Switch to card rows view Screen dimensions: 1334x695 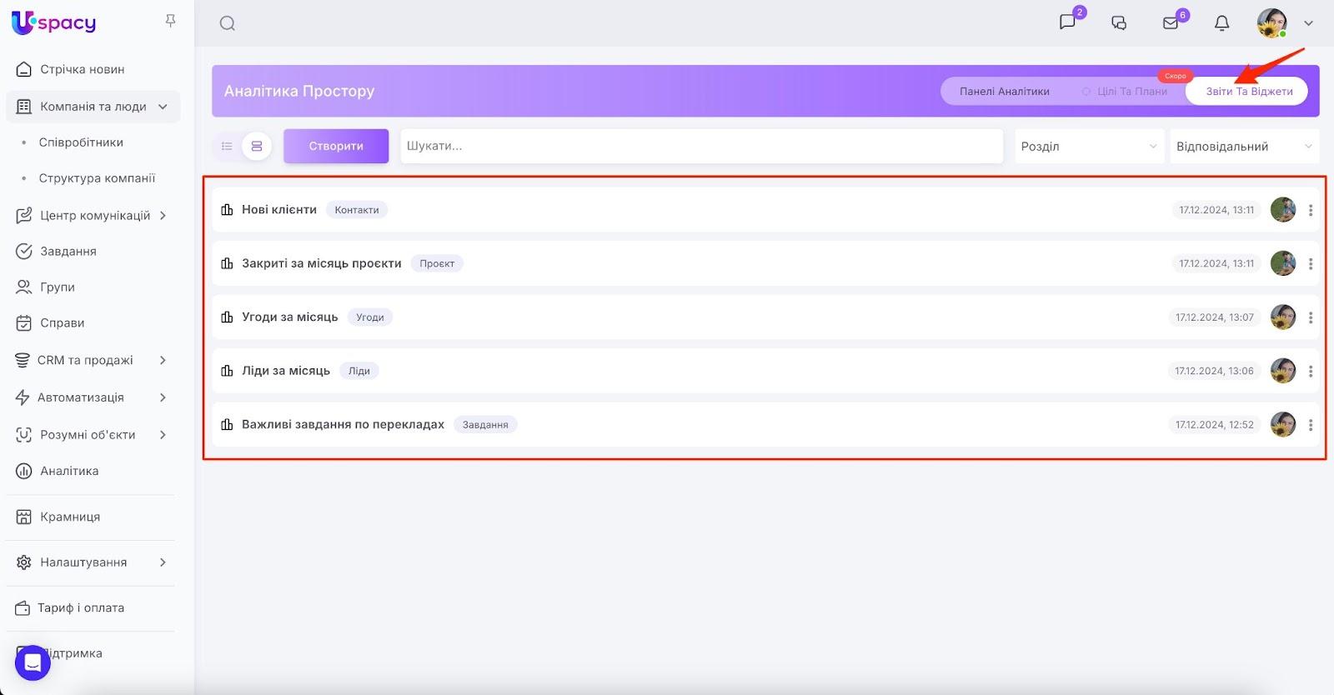pyautogui.click(x=257, y=146)
